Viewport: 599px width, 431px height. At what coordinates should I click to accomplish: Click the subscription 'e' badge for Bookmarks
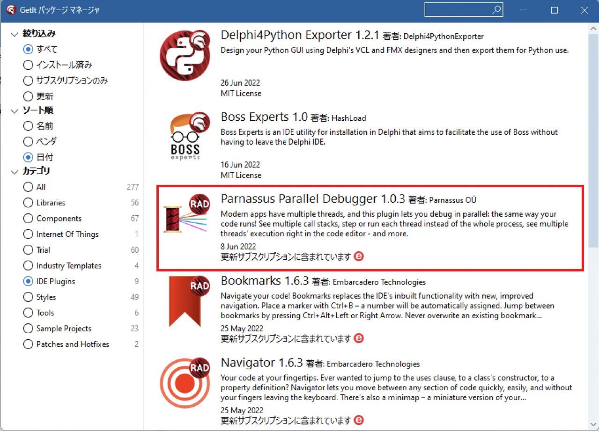pos(359,338)
